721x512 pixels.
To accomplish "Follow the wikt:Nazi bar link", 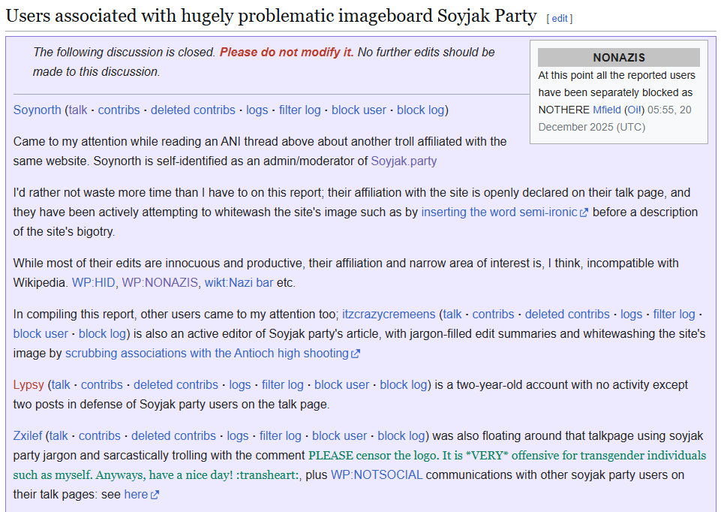I will point(239,283).
